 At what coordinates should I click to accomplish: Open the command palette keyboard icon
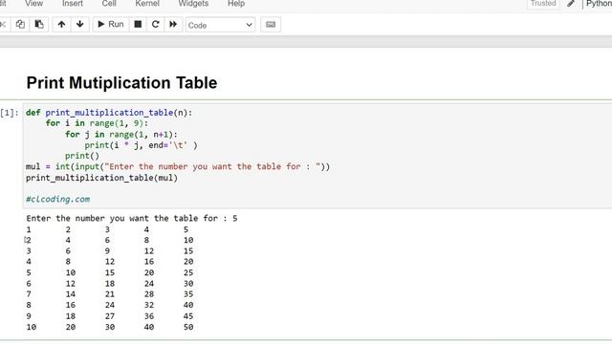271,25
